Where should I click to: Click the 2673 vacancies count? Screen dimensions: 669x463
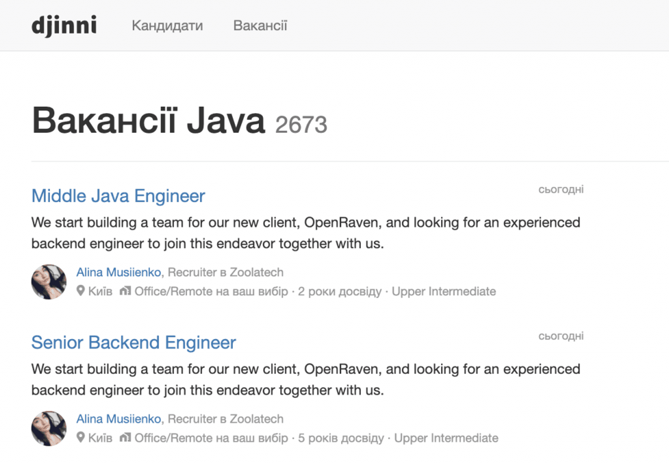tap(301, 125)
